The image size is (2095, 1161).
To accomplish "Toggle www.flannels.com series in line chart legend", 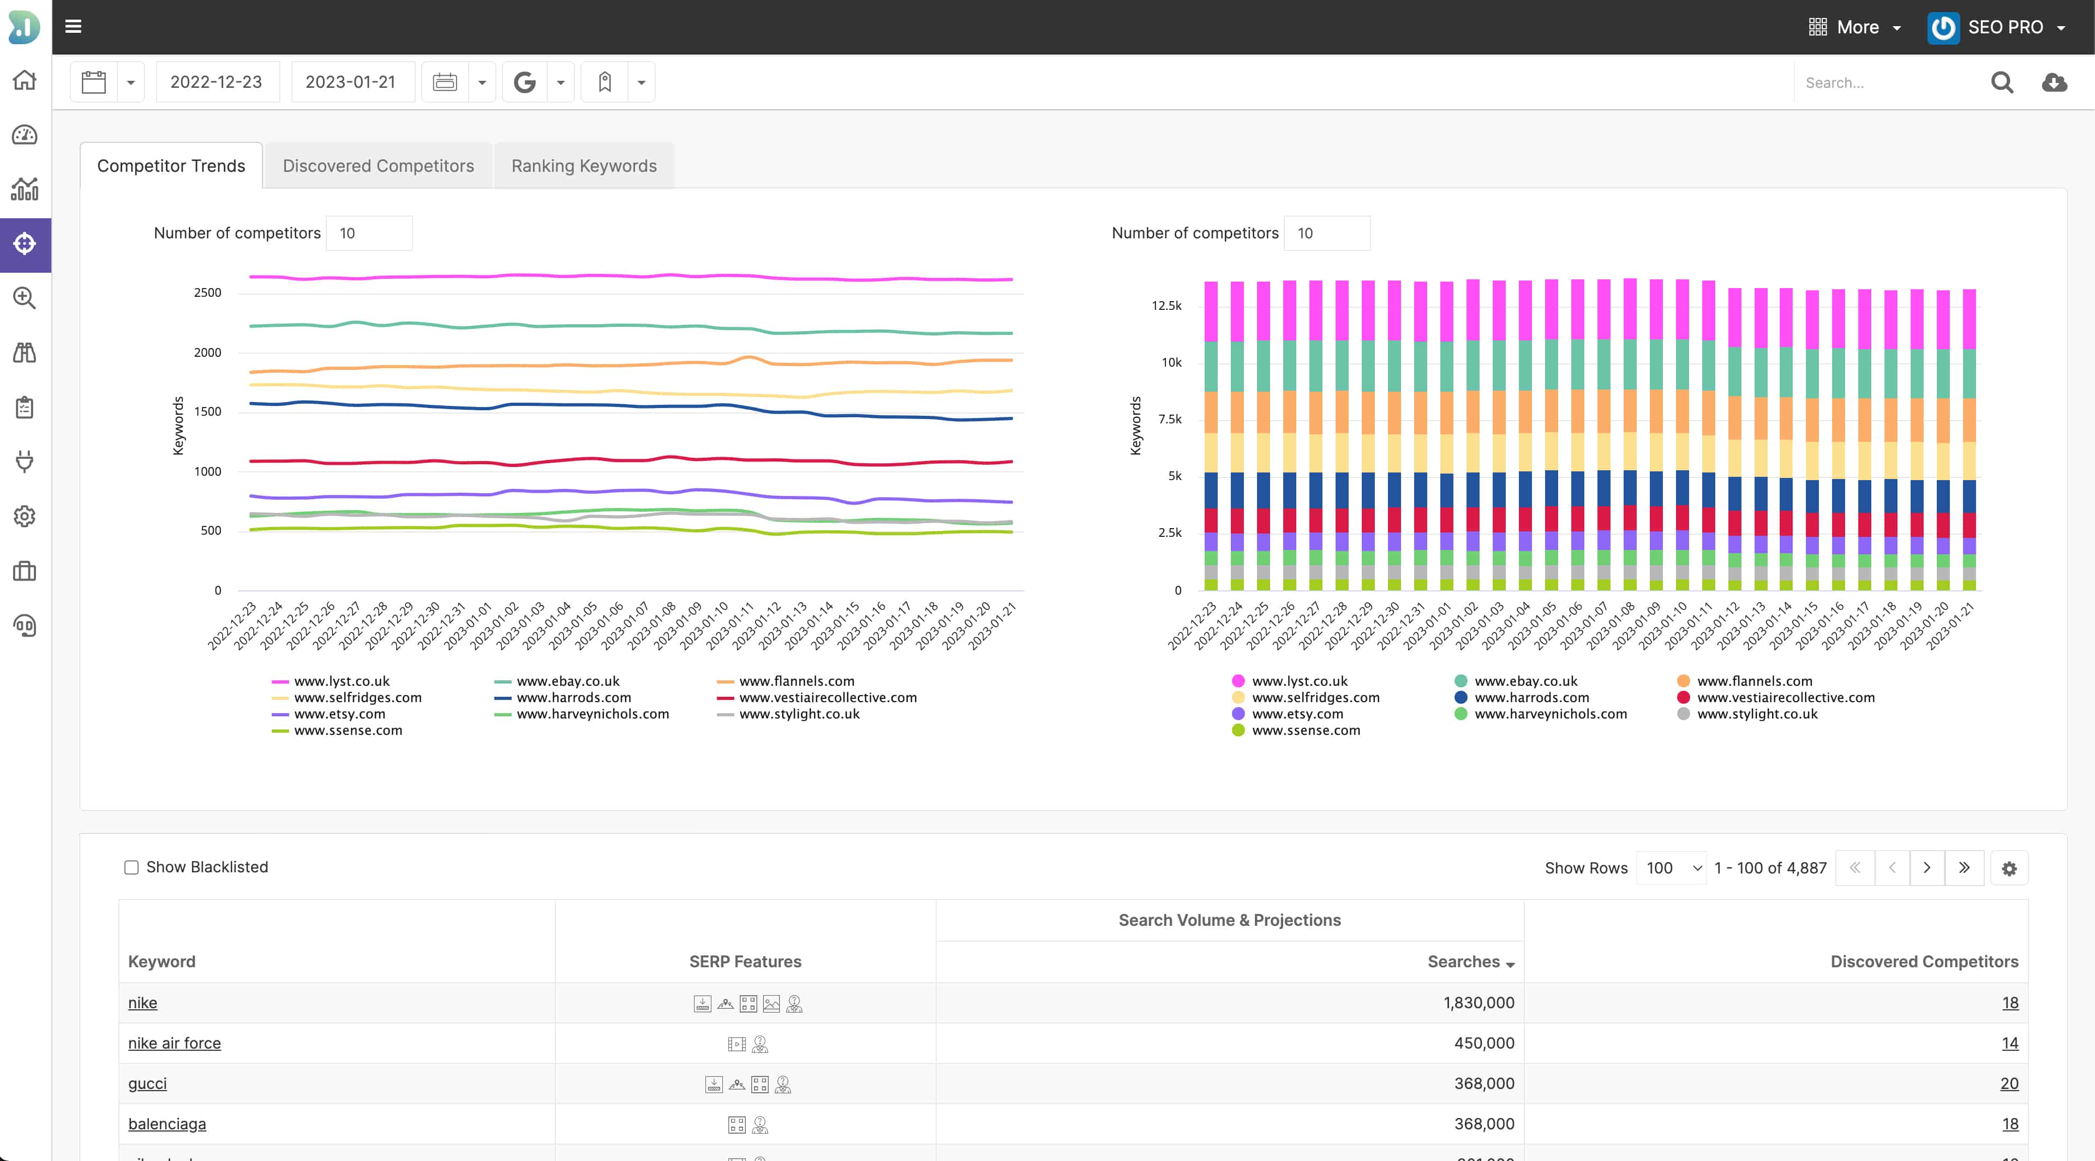I will pos(786,681).
